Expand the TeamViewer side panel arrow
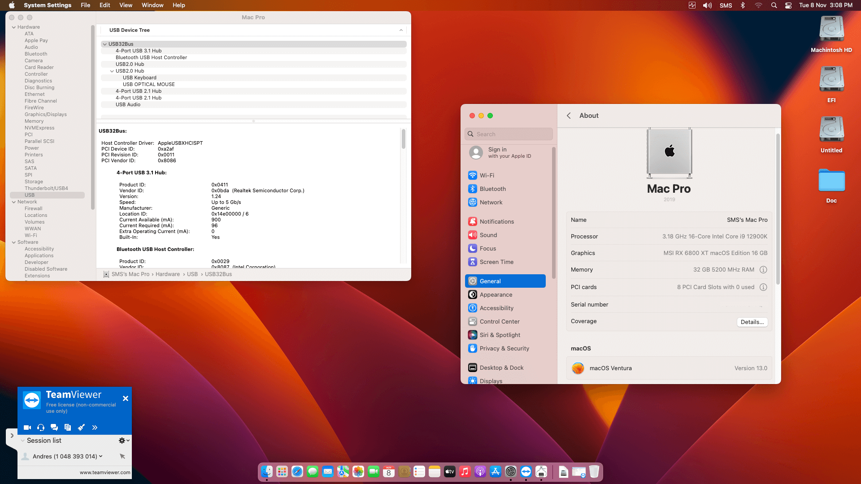The image size is (861, 484). (12, 435)
